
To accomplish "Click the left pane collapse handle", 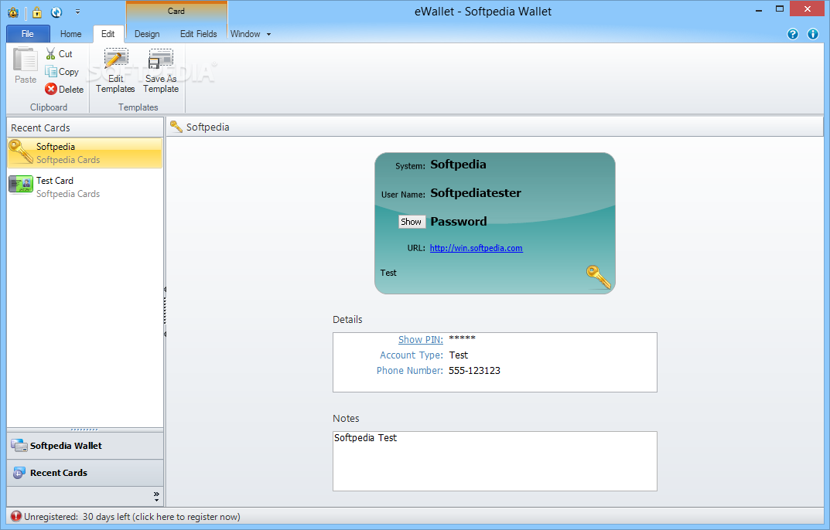I will tap(165, 312).
